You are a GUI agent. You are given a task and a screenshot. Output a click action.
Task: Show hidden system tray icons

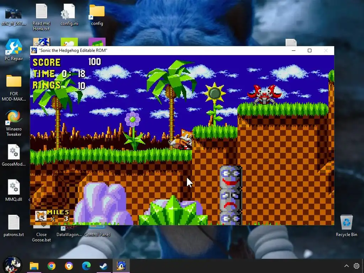tap(346, 266)
